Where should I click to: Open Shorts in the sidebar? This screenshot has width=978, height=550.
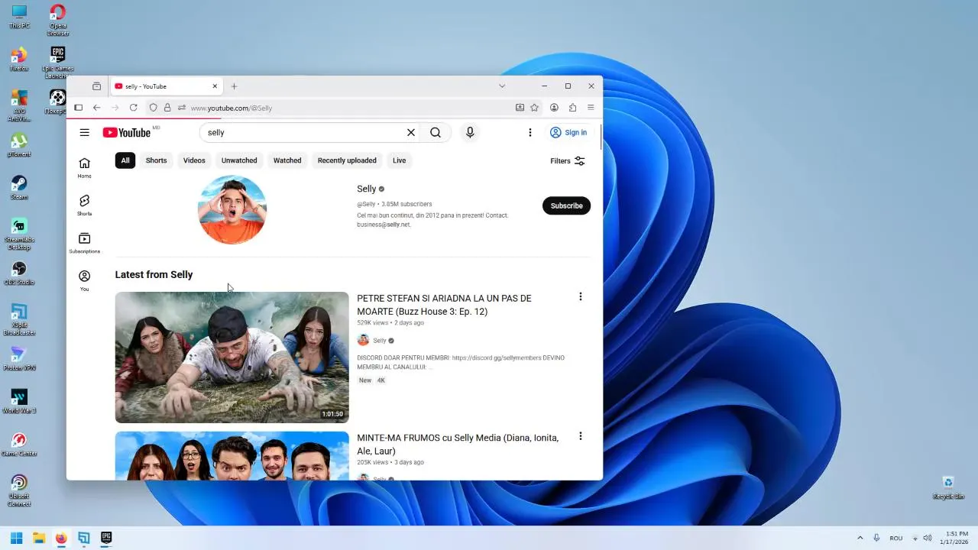coord(84,205)
